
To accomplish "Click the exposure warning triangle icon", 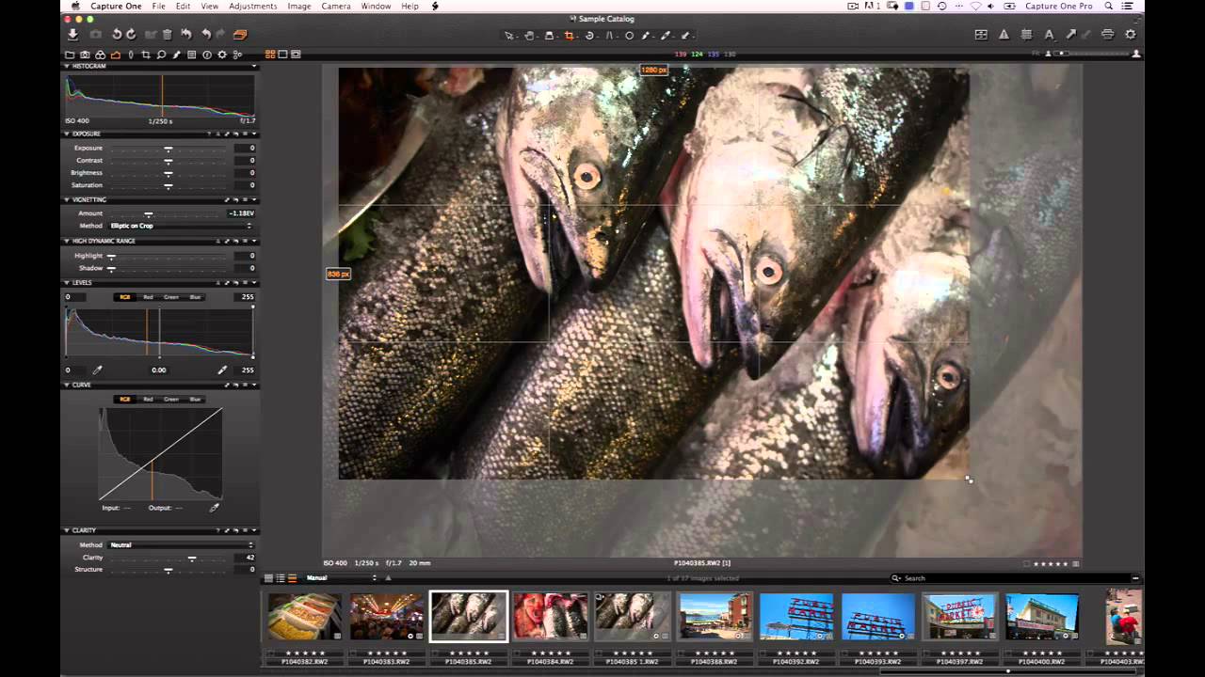I will point(1004,35).
